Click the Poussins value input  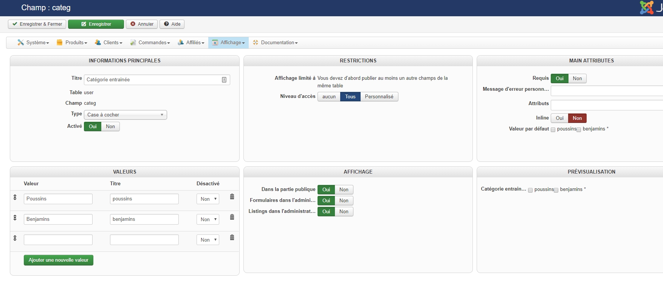coord(58,199)
